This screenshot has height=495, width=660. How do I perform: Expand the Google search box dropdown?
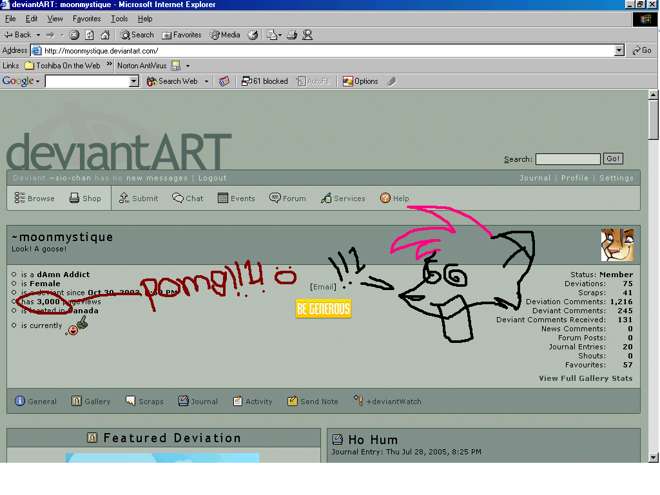[x=134, y=81]
